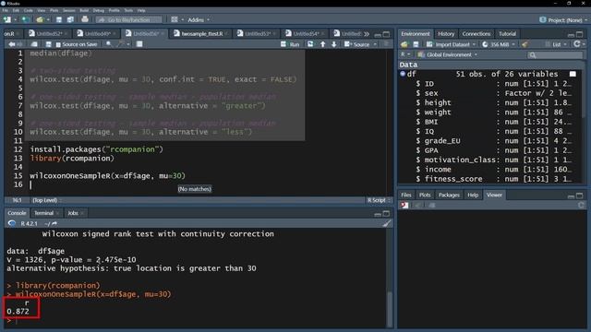Switch to the Connections tab

pyautogui.click(x=476, y=34)
